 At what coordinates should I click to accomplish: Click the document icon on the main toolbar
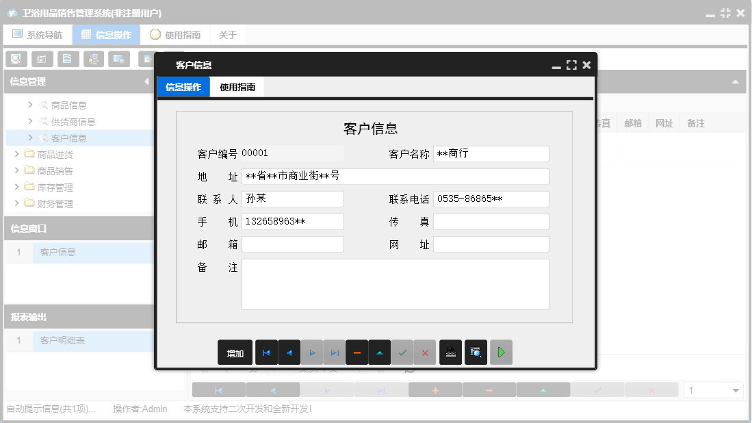68,59
